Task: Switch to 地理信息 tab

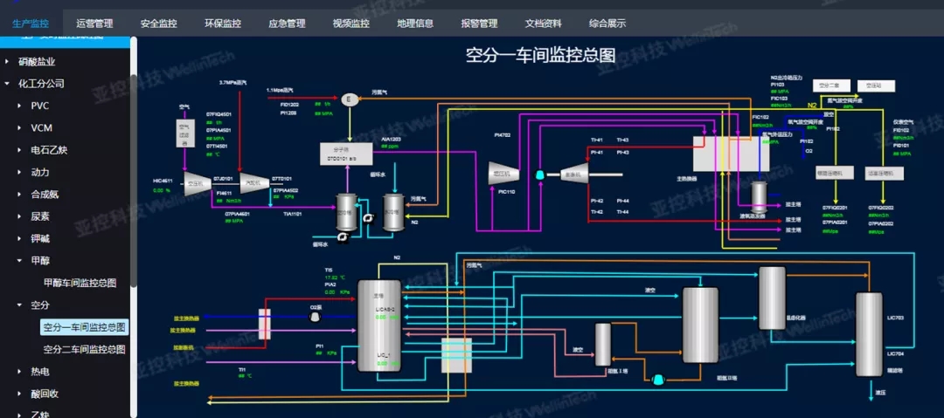Action: tap(415, 24)
